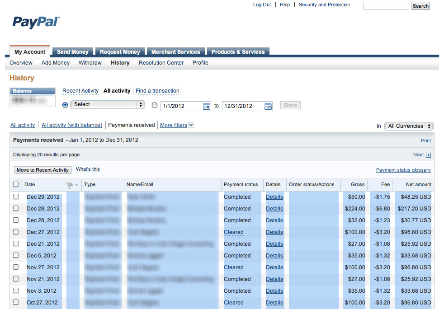Open the Request Money tab

(x=120, y=52)
